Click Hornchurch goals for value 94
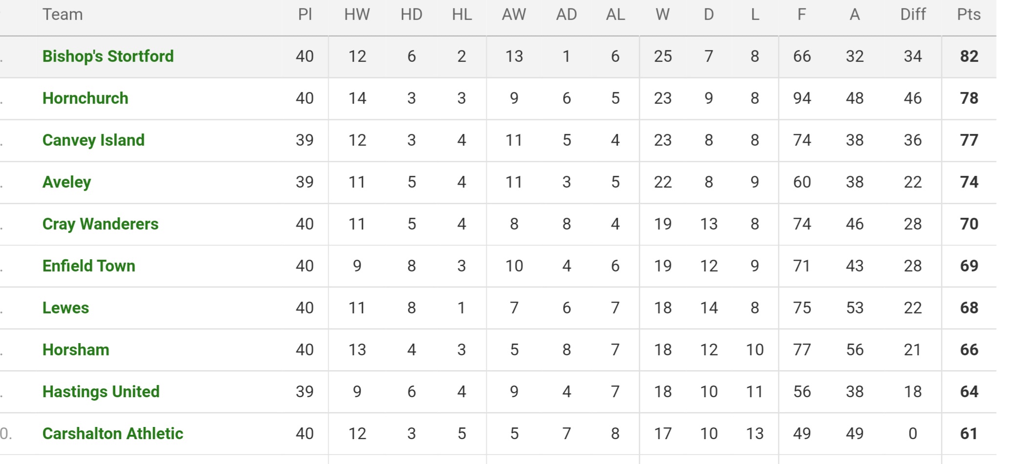1017x464 pixels. pyautogui.click(x=802, y=98)
